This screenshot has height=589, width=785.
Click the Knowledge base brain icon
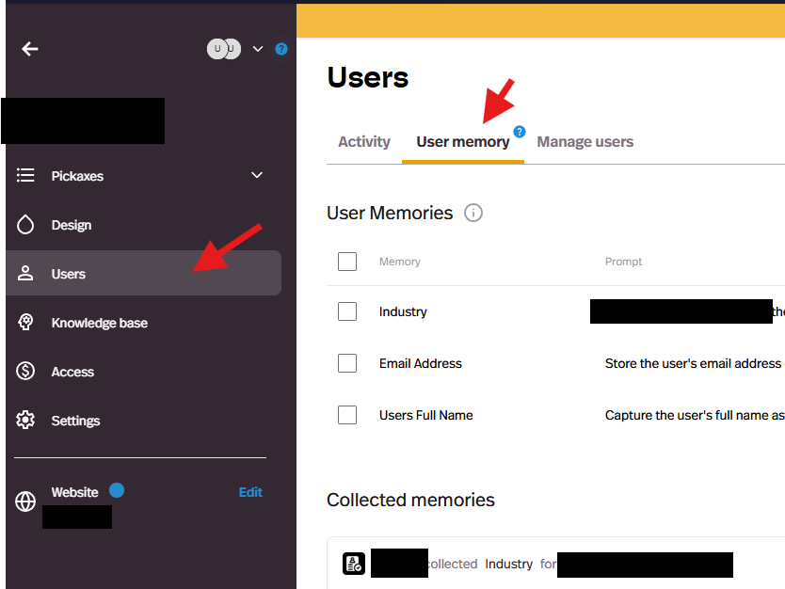[25, 323]
